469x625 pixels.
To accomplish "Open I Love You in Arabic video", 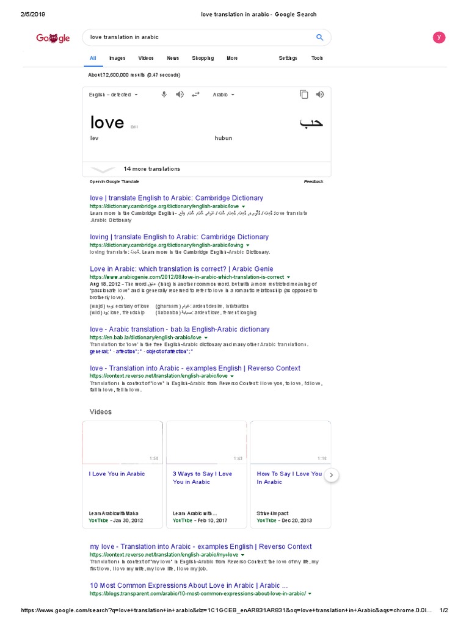I will click(x=117, y=474).
